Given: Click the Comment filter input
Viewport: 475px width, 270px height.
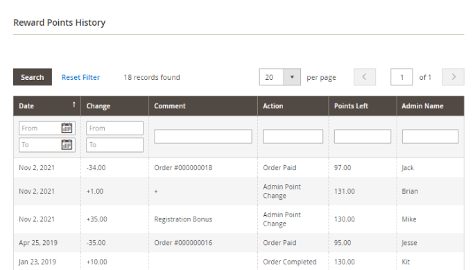Looking at the screenshot, I should (x=203, y=137).
